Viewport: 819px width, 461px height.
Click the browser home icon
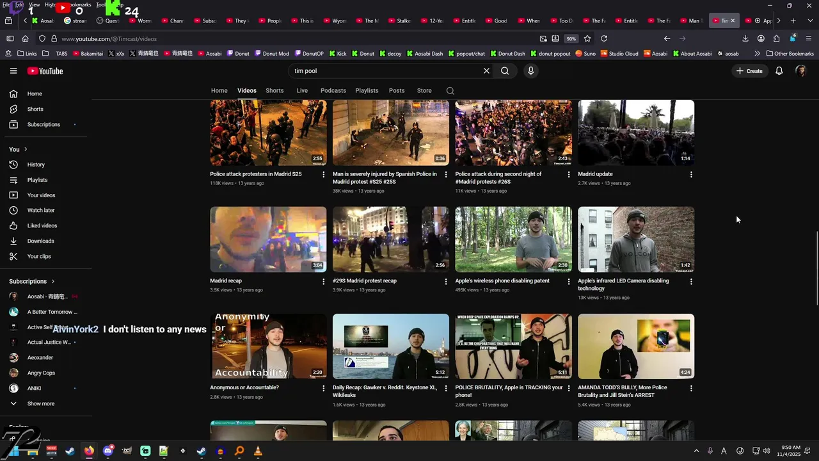(25, 38)
